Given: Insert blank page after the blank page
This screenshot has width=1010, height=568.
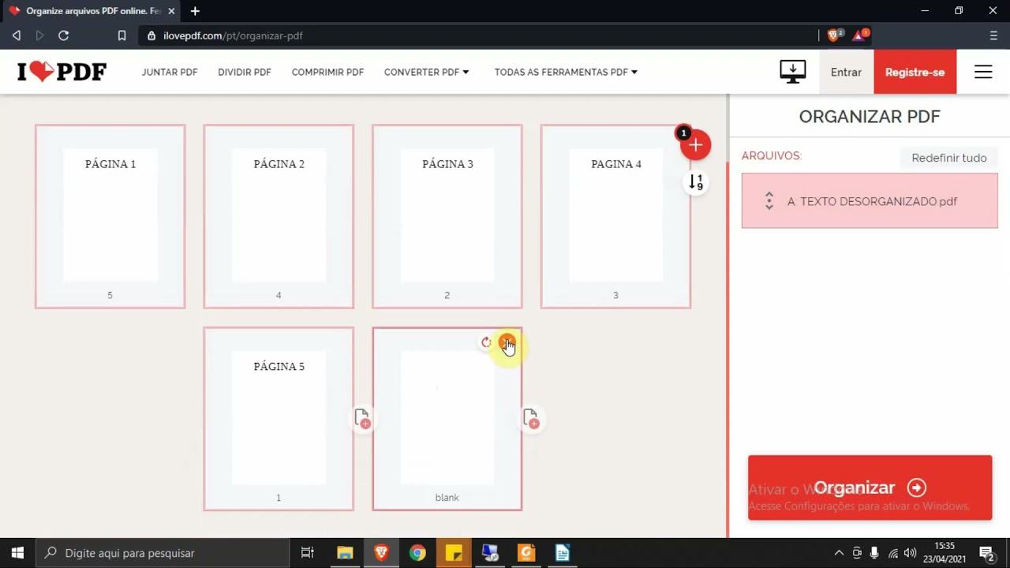Looking at the screenshot, I should click(x=531, y=418).
